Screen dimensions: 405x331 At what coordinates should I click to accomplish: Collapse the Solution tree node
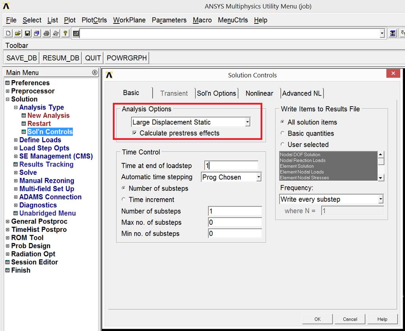(8, 99)
